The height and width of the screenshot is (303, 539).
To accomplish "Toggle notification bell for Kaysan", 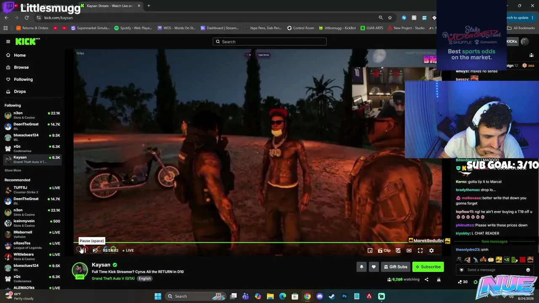I will 361,267.
